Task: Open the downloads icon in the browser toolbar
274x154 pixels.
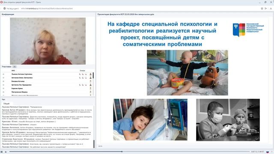Action: [x=271, y=9]
